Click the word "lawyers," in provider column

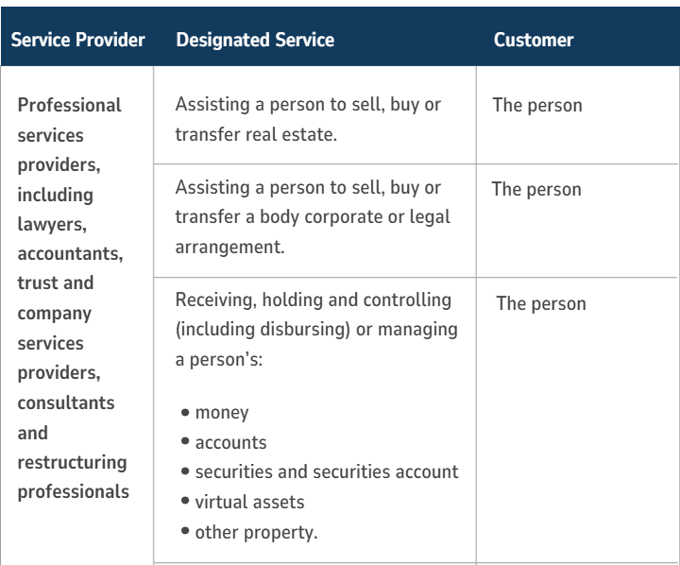coord(51,223)
